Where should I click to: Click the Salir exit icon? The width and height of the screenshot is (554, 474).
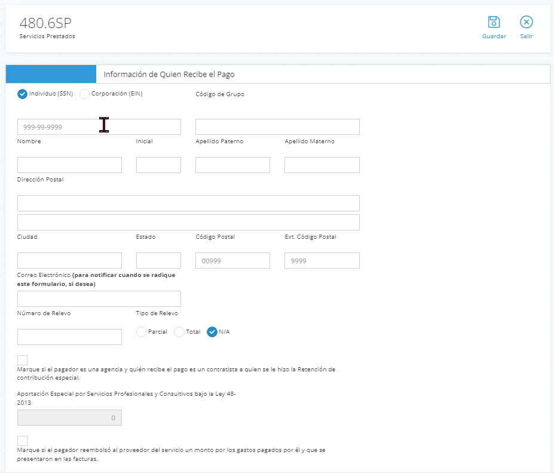[x=526, y=22]
